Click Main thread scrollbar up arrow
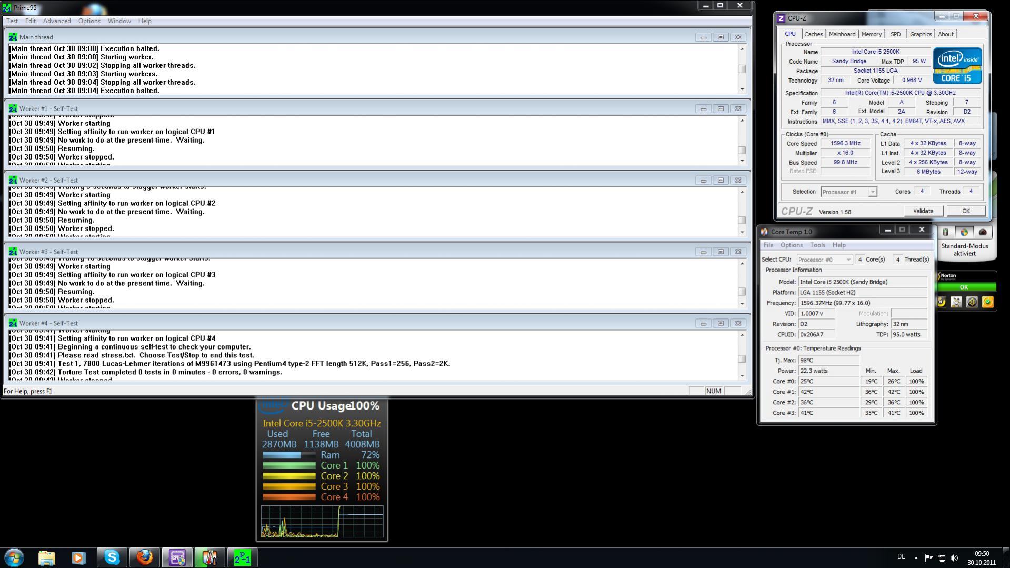 point(742,49)
